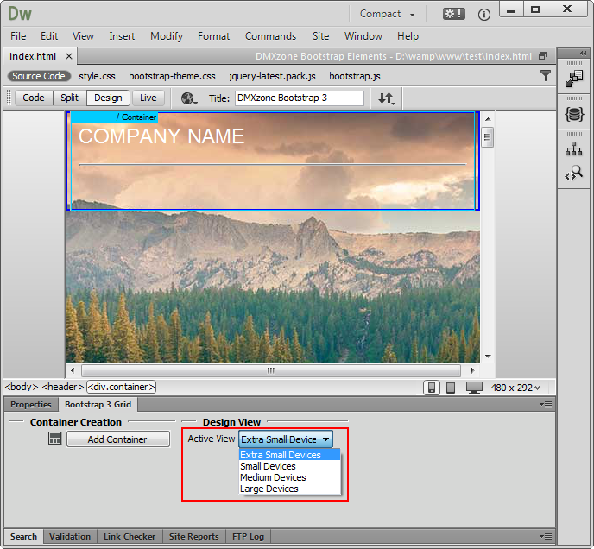The width and height of the screenshot is (594, 549).
Task: Click the vertical scrollbar thumb
Action: click(487, 137)
